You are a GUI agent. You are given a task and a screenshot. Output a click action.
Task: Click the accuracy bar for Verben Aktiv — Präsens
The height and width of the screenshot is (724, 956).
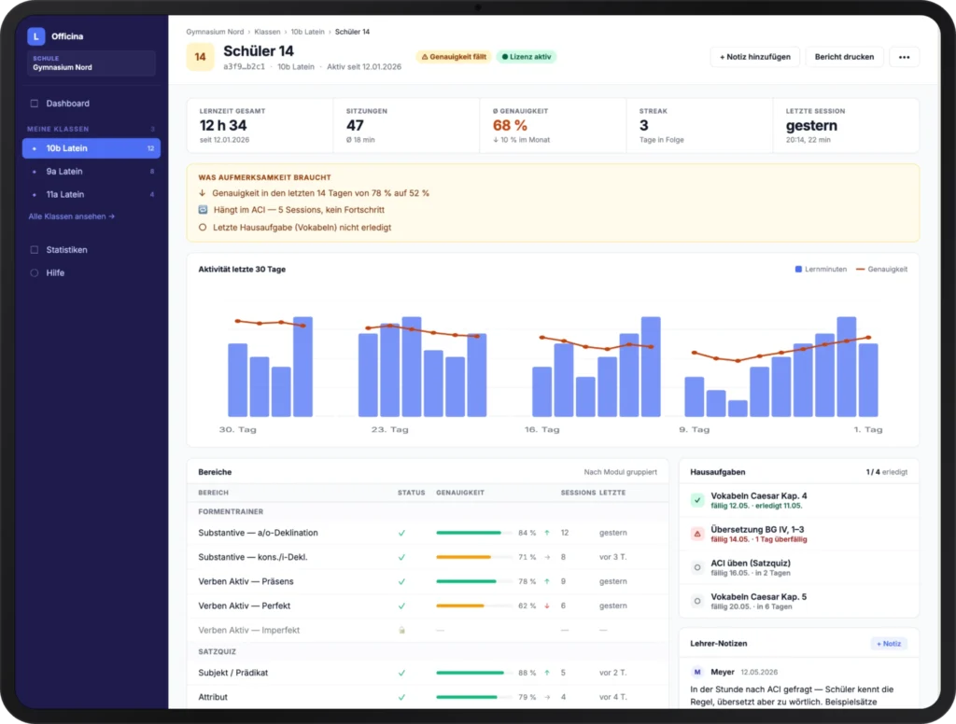(474, 581)
